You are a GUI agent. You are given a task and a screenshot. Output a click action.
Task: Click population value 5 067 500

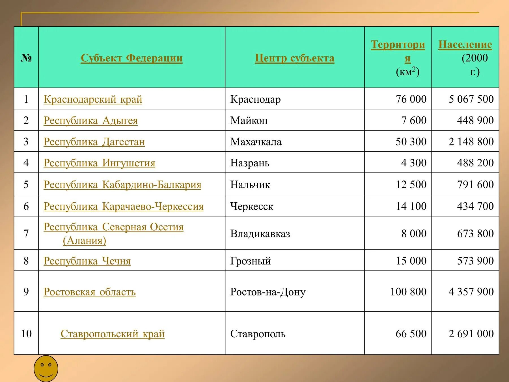click(471, 99)
